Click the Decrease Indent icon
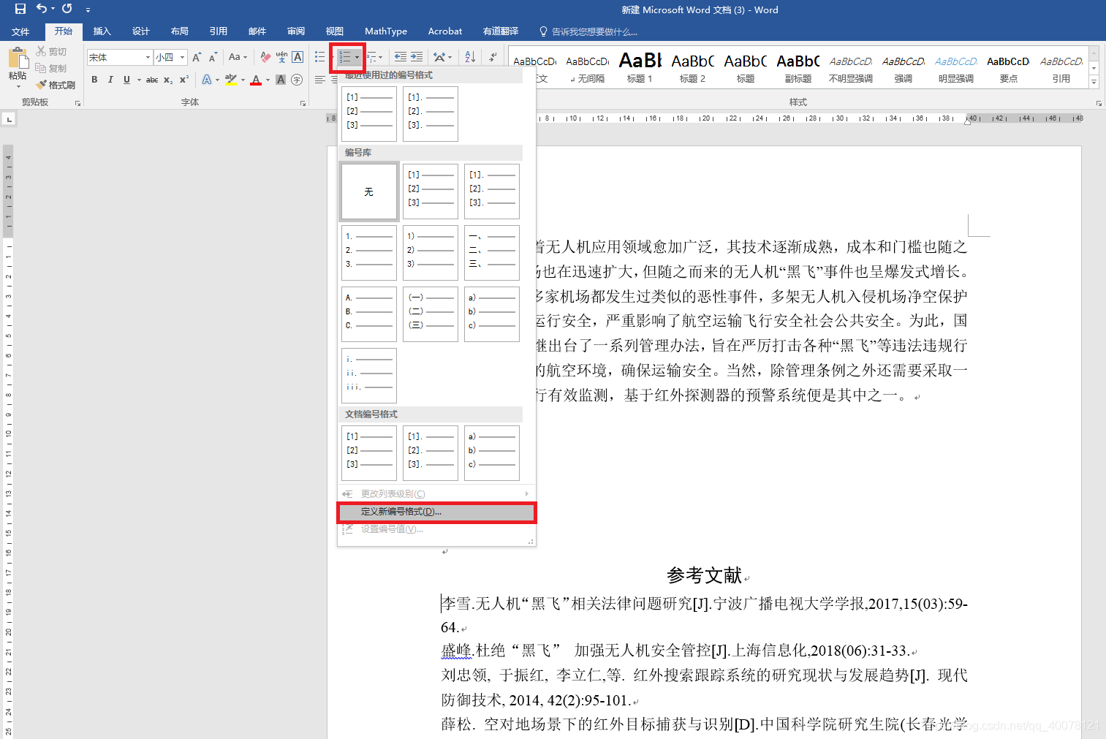 click(401, 57)
